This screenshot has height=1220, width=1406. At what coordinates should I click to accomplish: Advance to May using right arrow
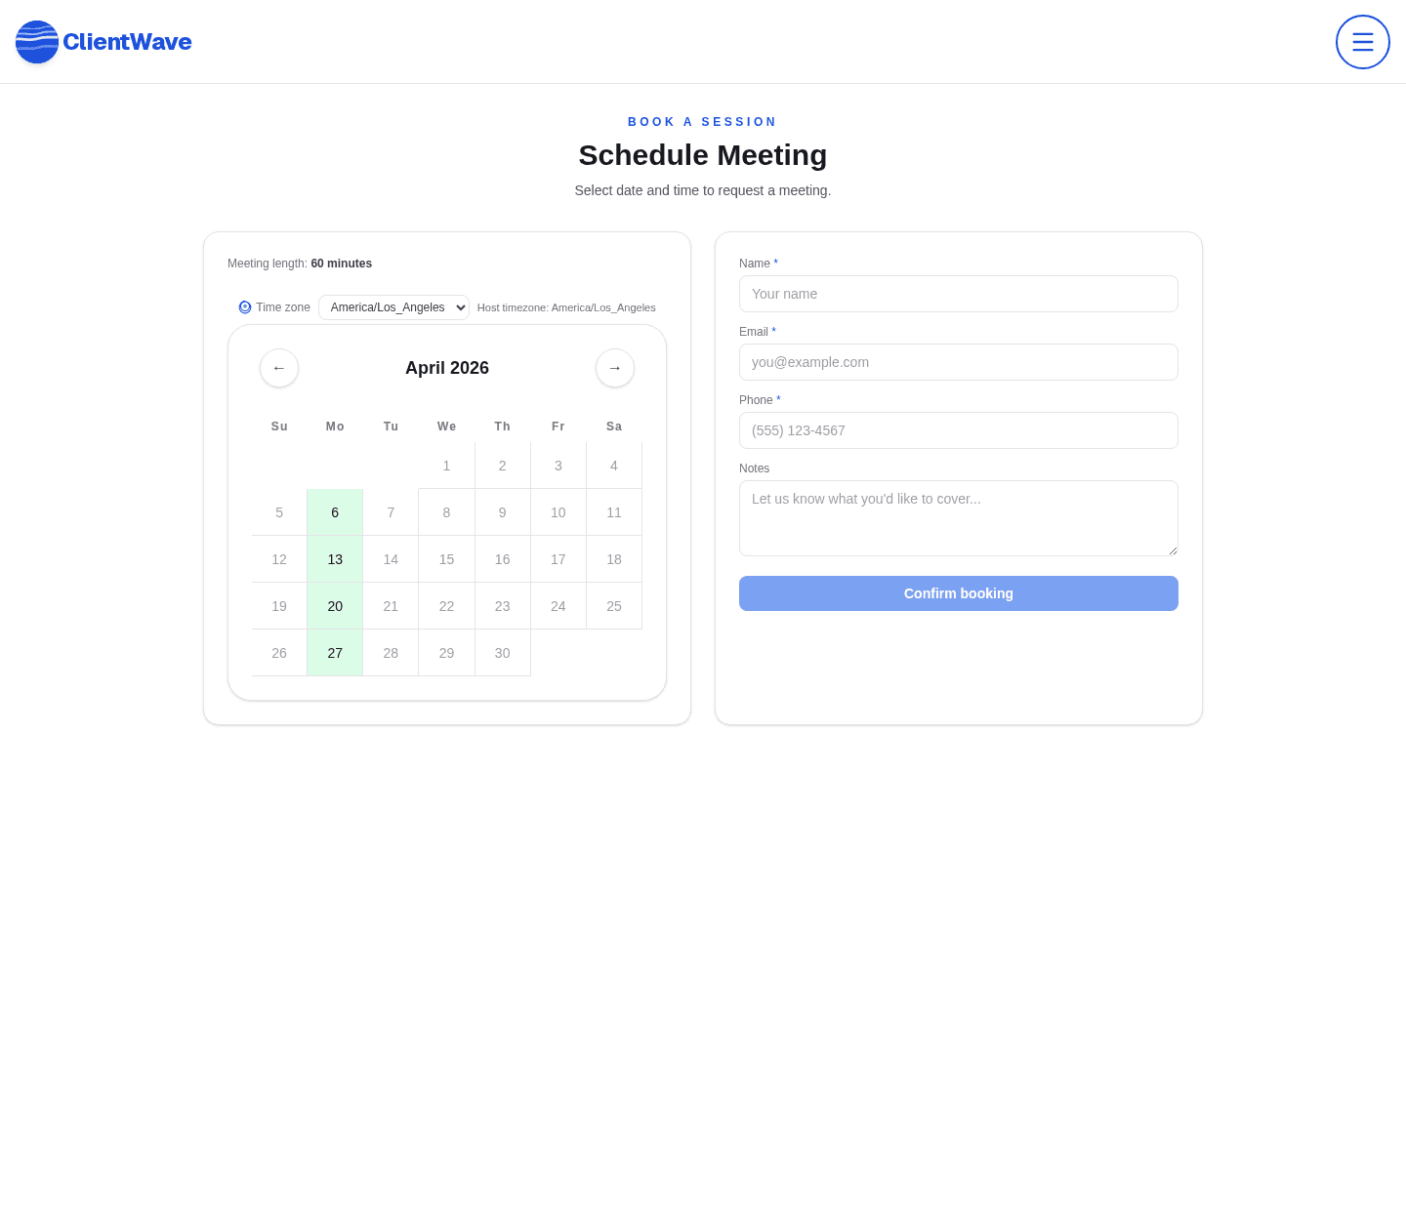point(614,368)
